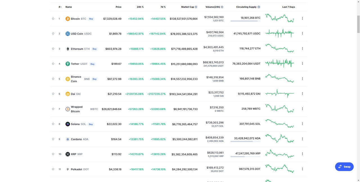Open USD Coin row three-dot menu
The width and height of the screenshot is (360, 182).
pos(302,33)
